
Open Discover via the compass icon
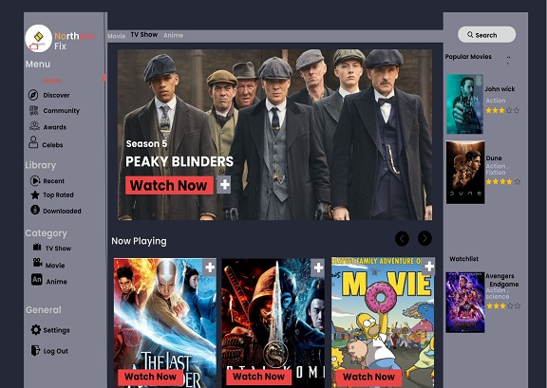(x=33, y=95)
